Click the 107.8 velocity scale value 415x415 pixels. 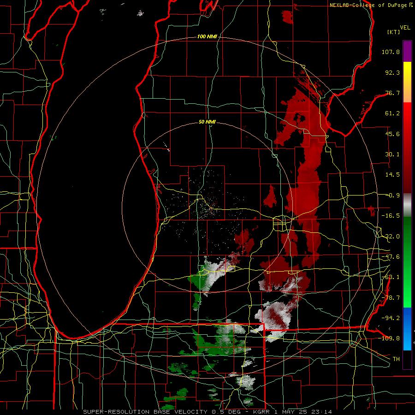pos(391,52)
